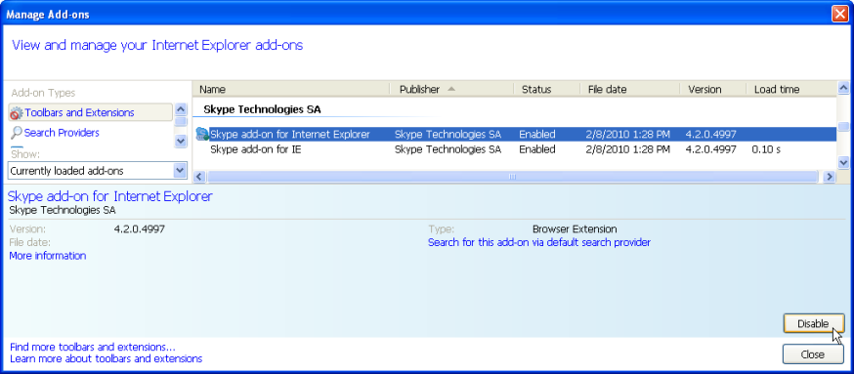Open Find more toolbars and extensions link
The height and width of the screenshot is (374, 854).
click(93, 347)
